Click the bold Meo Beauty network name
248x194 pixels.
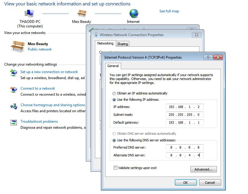click(38, 44)
